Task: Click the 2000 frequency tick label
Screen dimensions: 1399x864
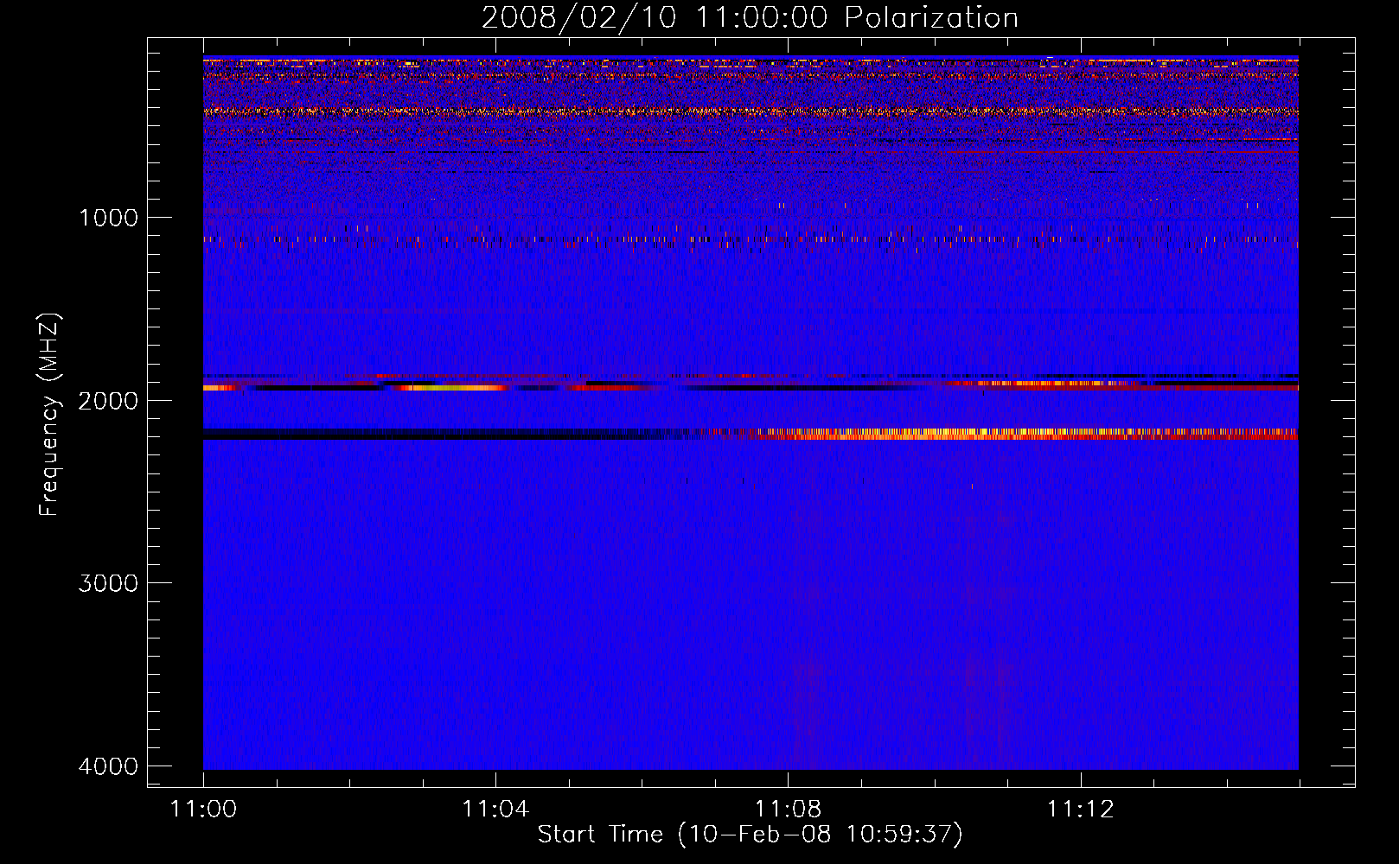Action: 108,401
